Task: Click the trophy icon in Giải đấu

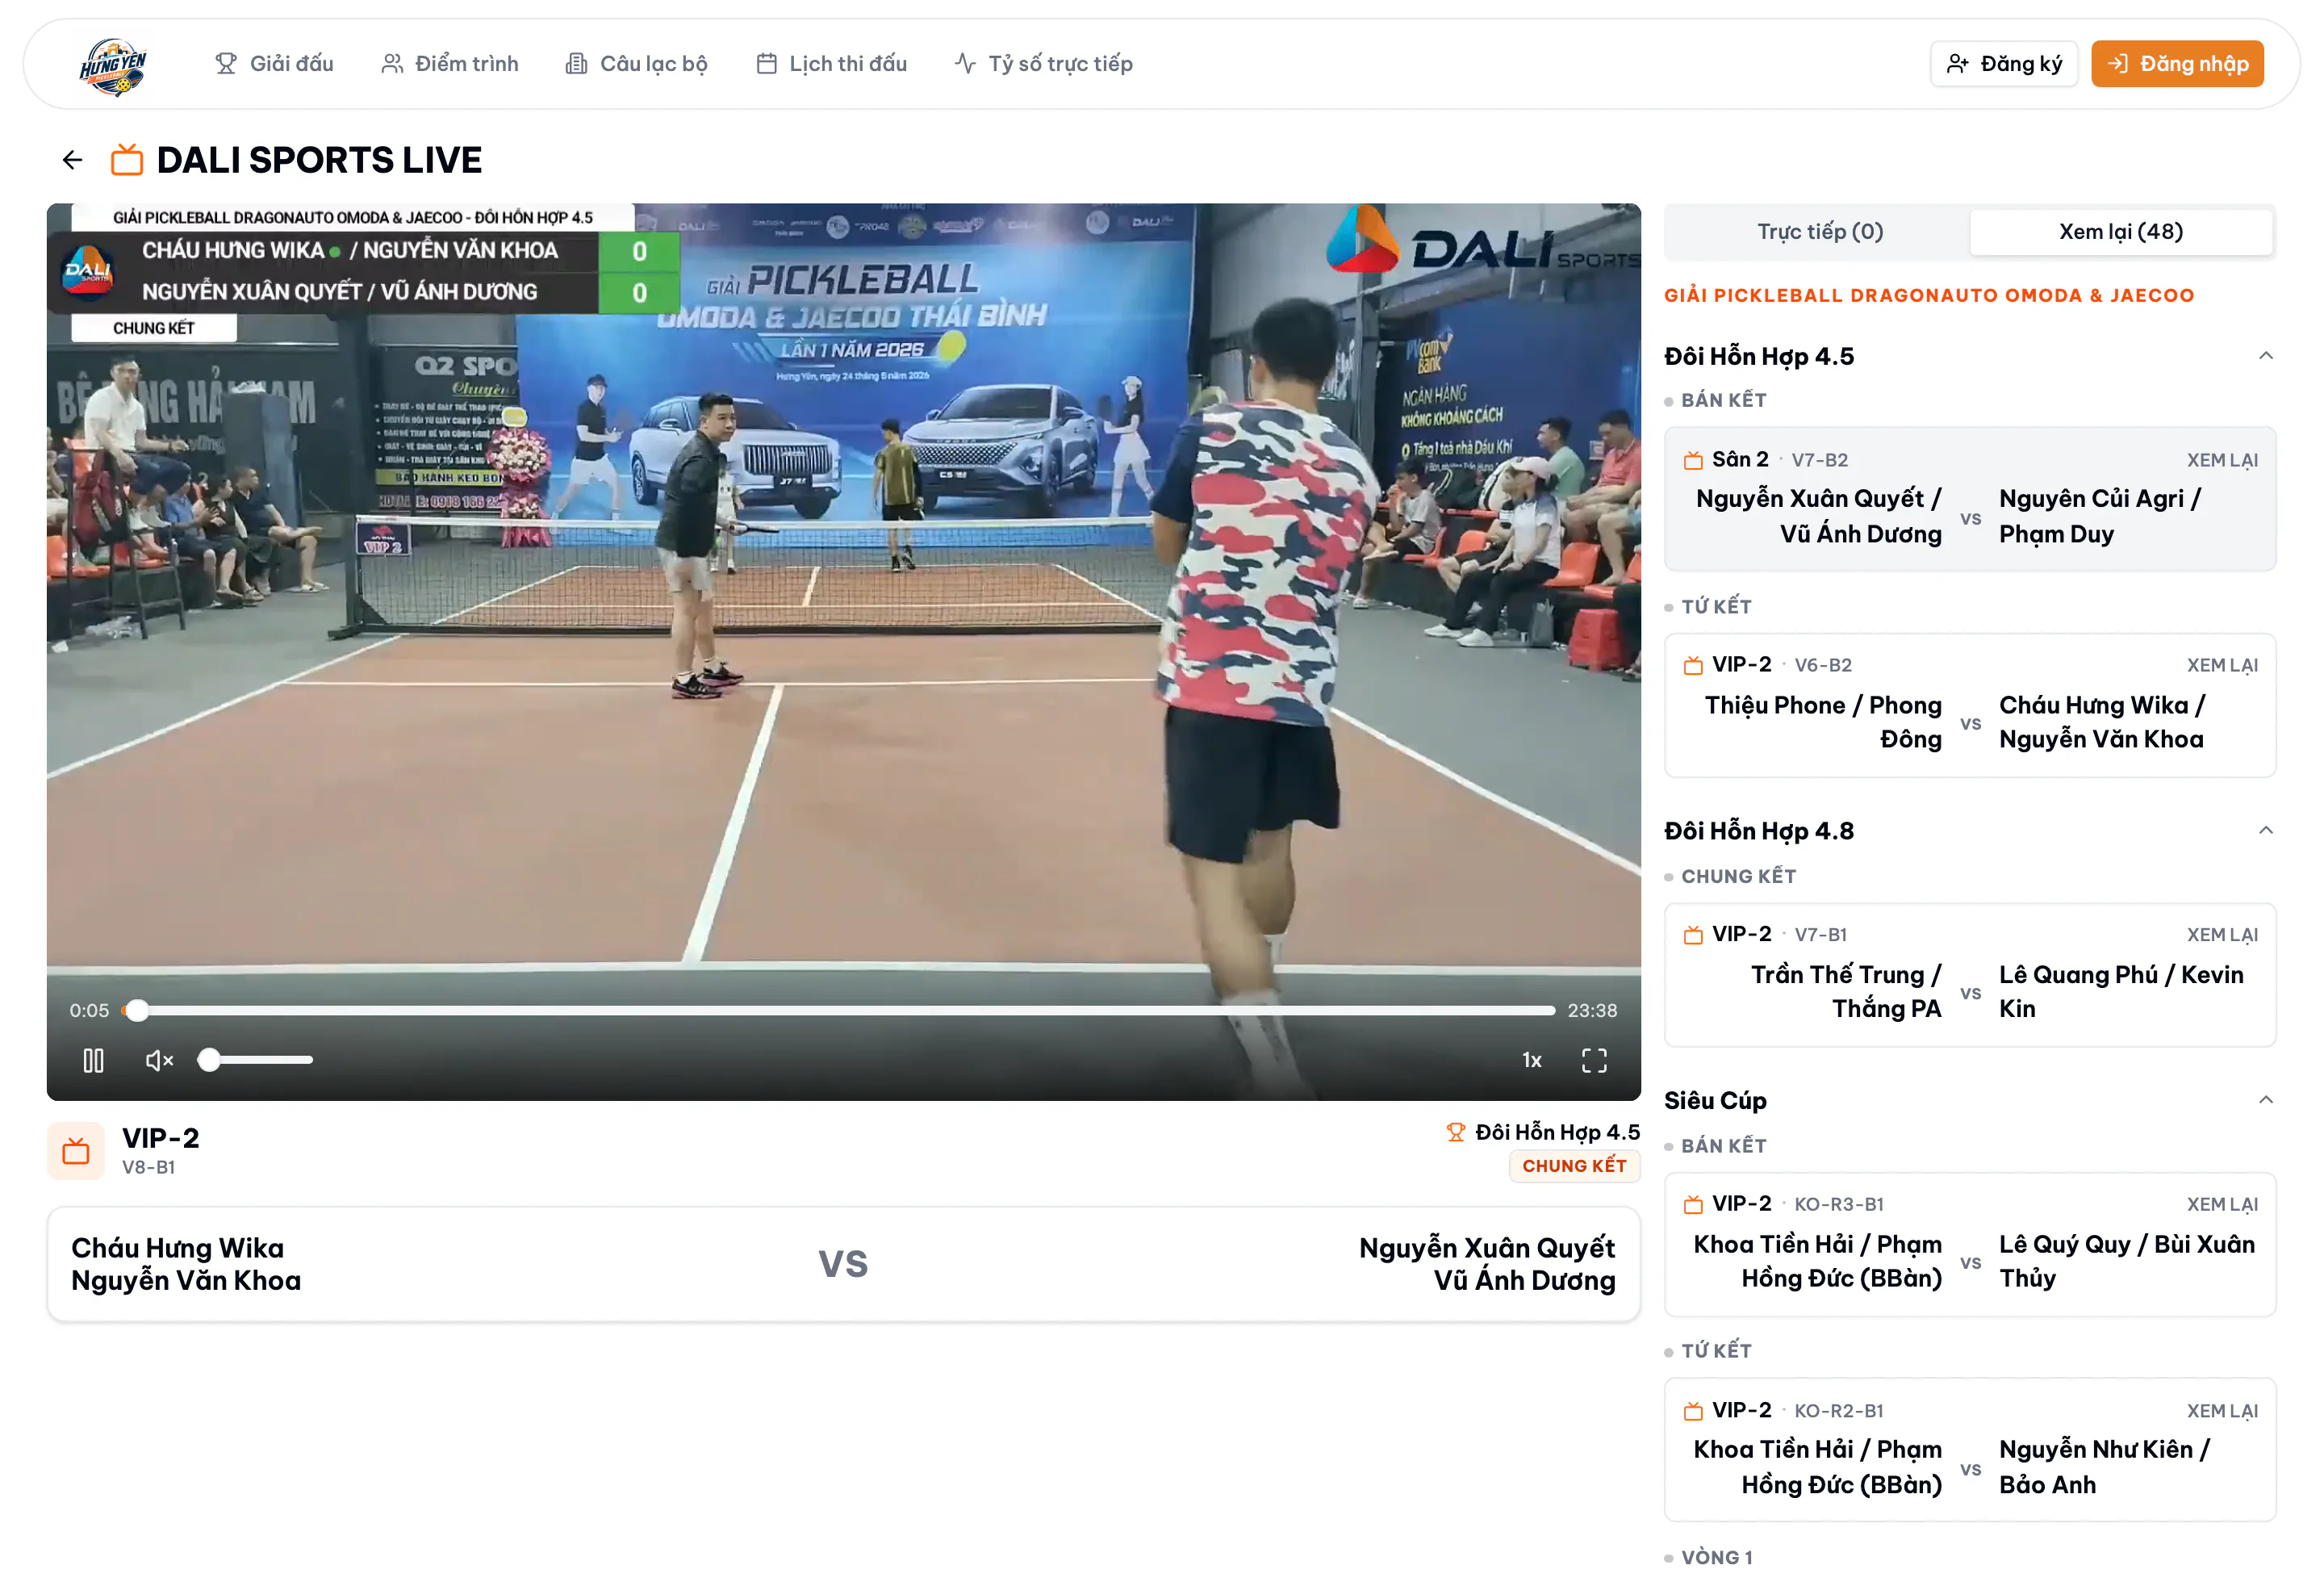Action: 226,64
